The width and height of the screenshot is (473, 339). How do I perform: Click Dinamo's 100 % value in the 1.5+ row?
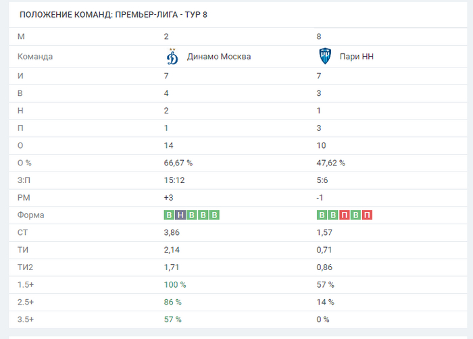(x=175, y=284)
